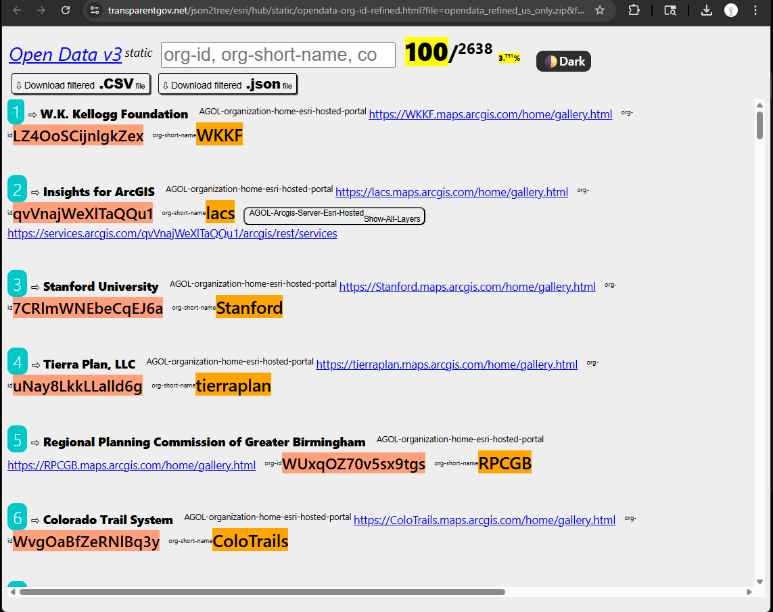This screenshot has width=773, height=612.
Task: Open the browser three-dot menu
Action: [x=755, y=10]
